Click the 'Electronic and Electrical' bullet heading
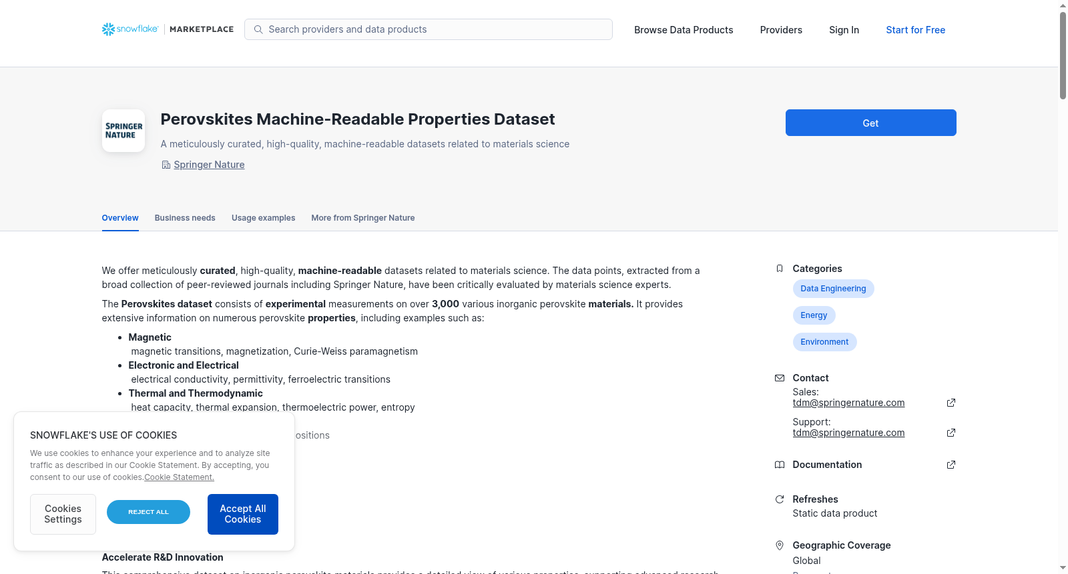 coord(184,365)
